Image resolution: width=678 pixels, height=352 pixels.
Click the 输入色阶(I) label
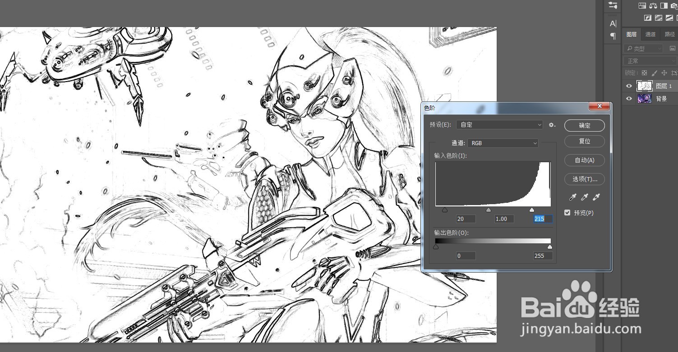[x=450, y=155]
